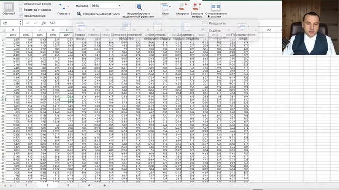
Task: Click cell containing 2007
Action: coord(67,35)
